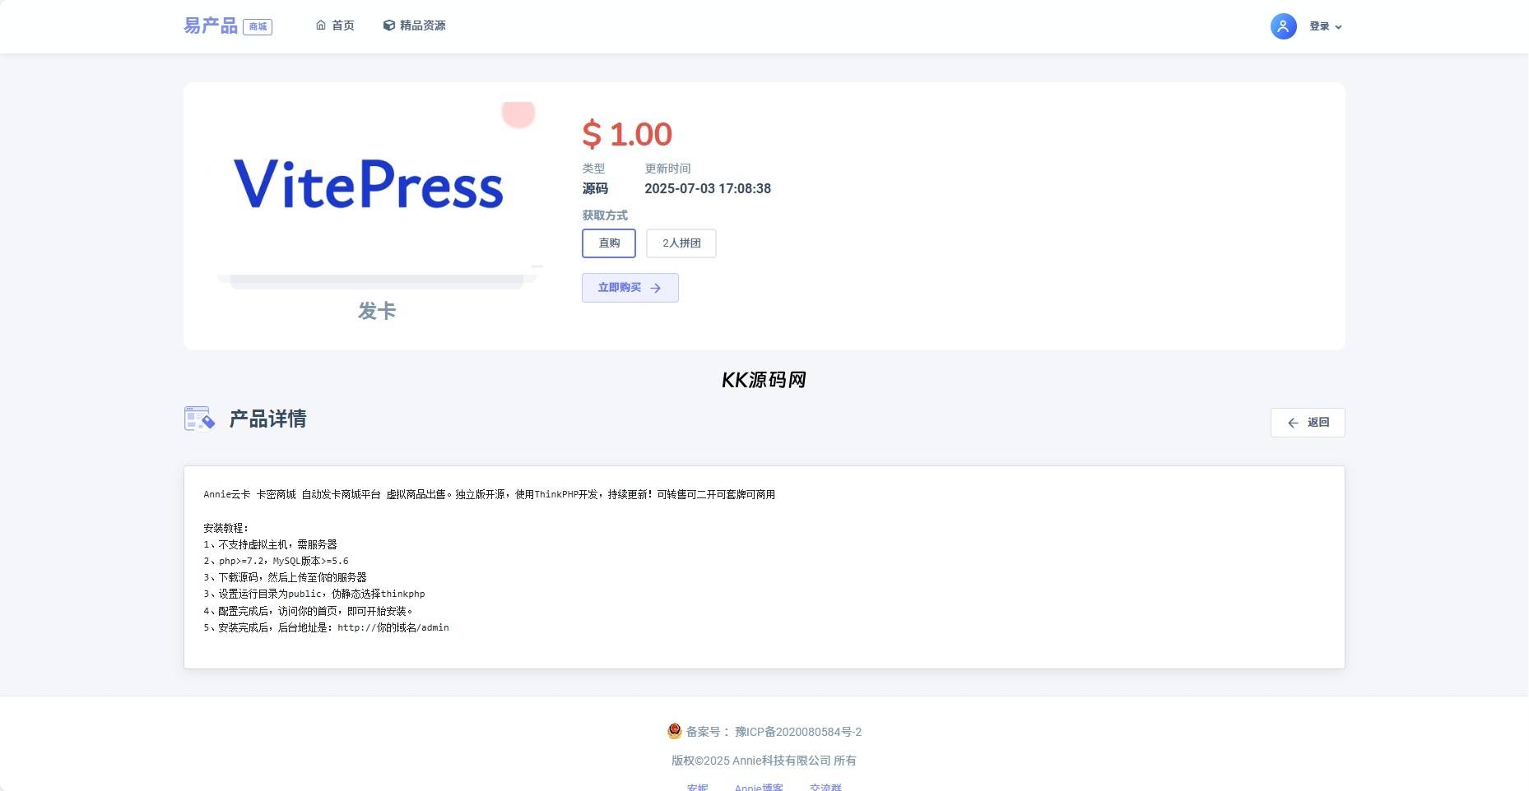Open the 精品资源 menu item
This screenshot has height=791, width=1529.
pyautogui.click(x=415, y=25)
